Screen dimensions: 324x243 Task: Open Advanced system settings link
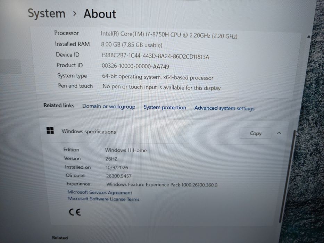(224, 108)
